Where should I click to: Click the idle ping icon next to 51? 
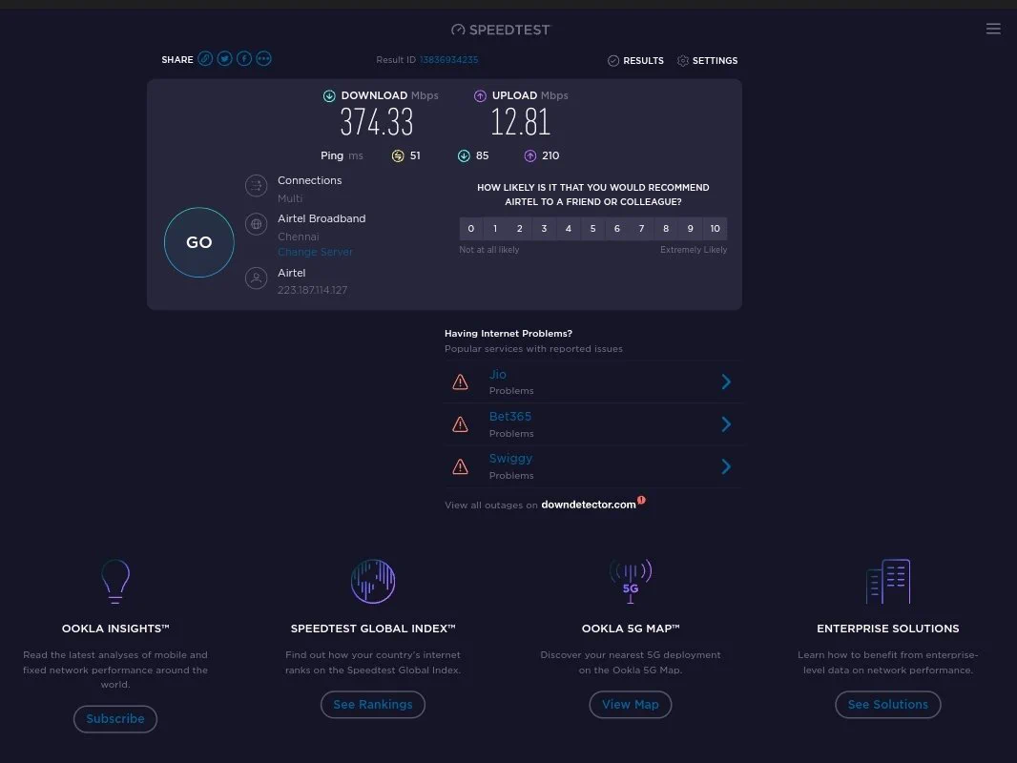coord(398,156)
